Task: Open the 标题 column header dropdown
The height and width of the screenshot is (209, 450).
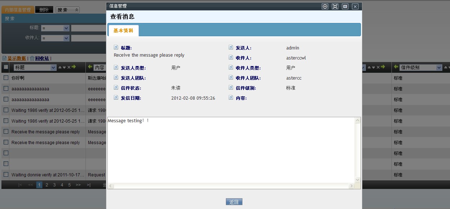Action: tap(54, 67)
